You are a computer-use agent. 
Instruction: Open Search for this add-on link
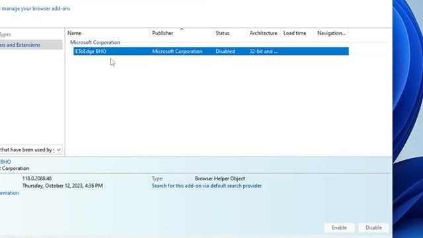pyautogui.click(x=207, y=186)
